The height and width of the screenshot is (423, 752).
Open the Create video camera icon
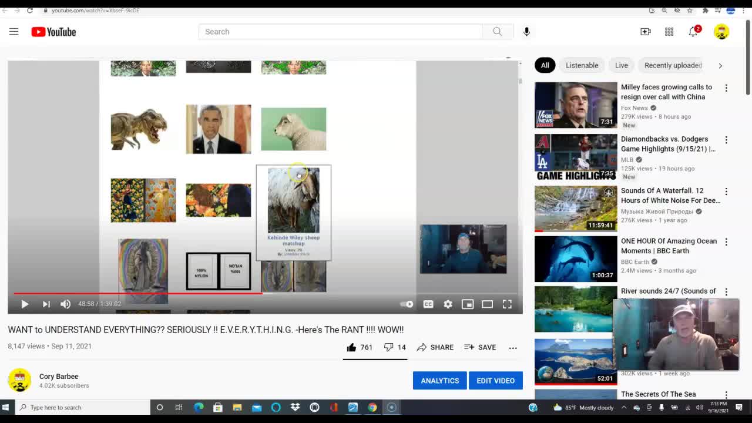646,32
